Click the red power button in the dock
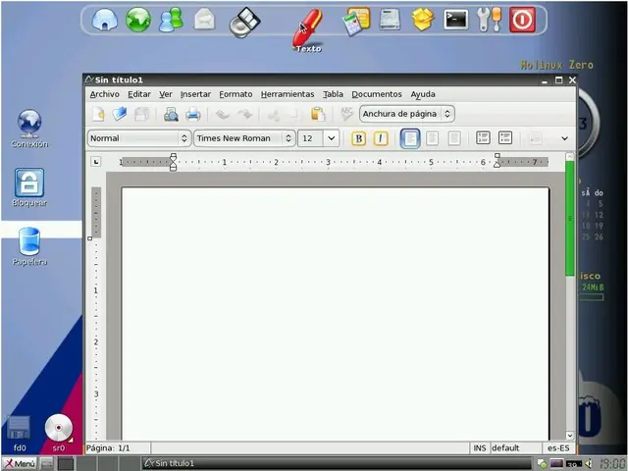Image resolution: width=628 pixels, height=471 pixels. tap(522, 20)
